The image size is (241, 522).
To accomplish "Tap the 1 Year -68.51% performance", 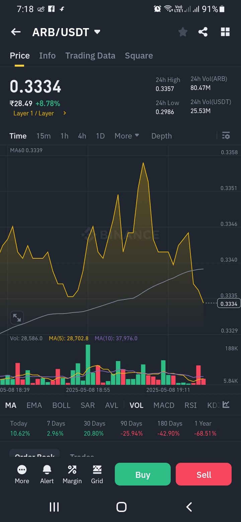I will click(205, 428).
